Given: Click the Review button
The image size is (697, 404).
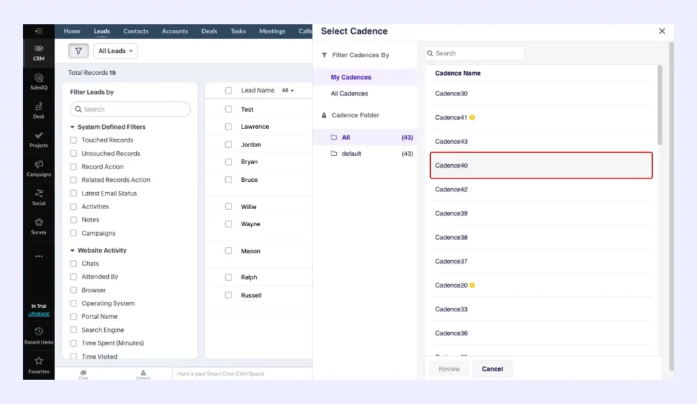Looking at the screenshot, I should click(x=449, y=369).
